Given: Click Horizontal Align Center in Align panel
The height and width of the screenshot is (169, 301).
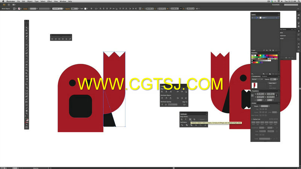Looking at the screenshot, I should (166, 92).
